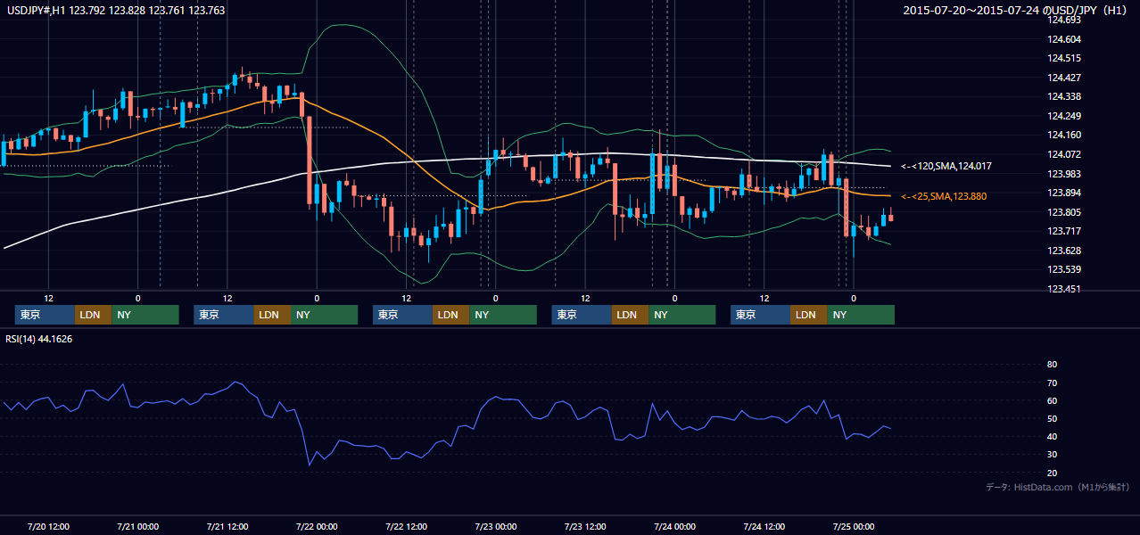This screenshot has height=535, width=1140.
Task: Click price axis value 123.894
Action: 1064,193
